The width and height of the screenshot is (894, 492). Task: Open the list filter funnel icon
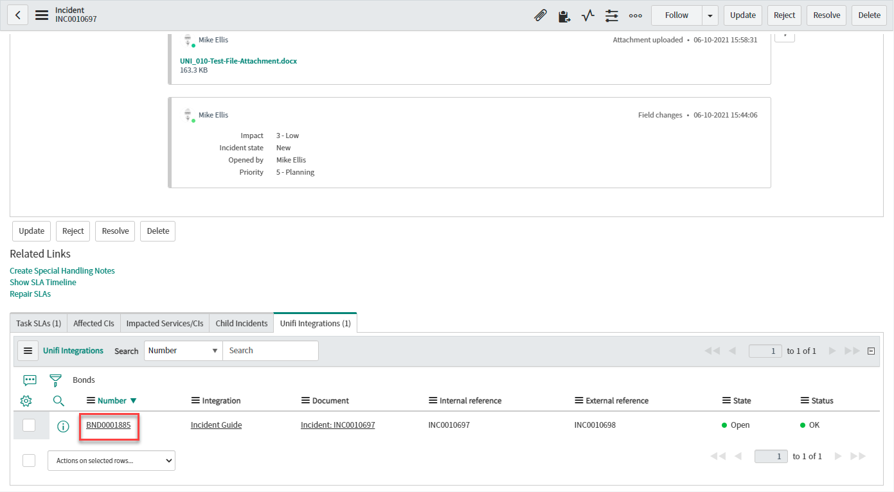[x=56, y=380]
